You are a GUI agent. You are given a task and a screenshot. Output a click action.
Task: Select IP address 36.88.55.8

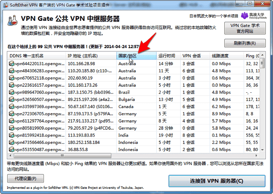click(78, 149)
